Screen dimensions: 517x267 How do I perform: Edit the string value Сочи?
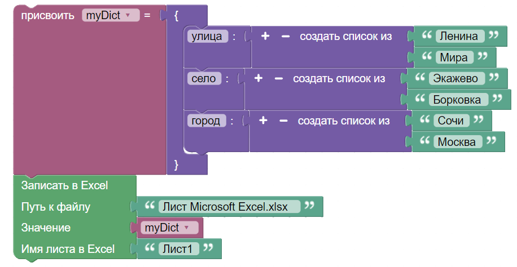(451, 120)
